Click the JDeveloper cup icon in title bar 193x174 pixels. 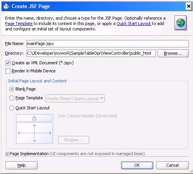6,6
